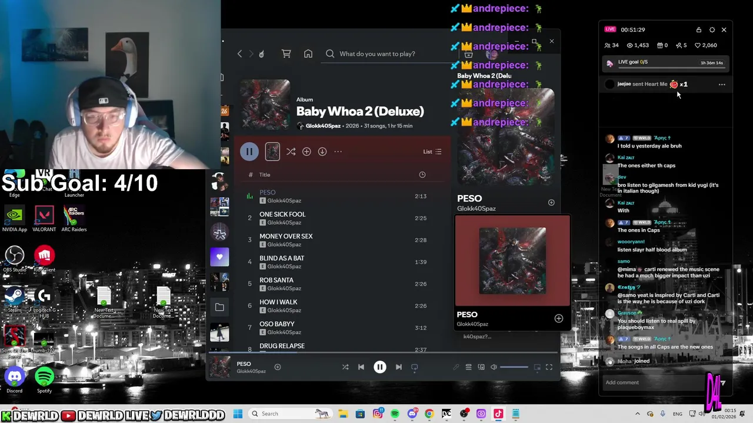Enter full screen in Spotify player
The width and height of the screenshot is (753, 423).
[x=549, y=367]
